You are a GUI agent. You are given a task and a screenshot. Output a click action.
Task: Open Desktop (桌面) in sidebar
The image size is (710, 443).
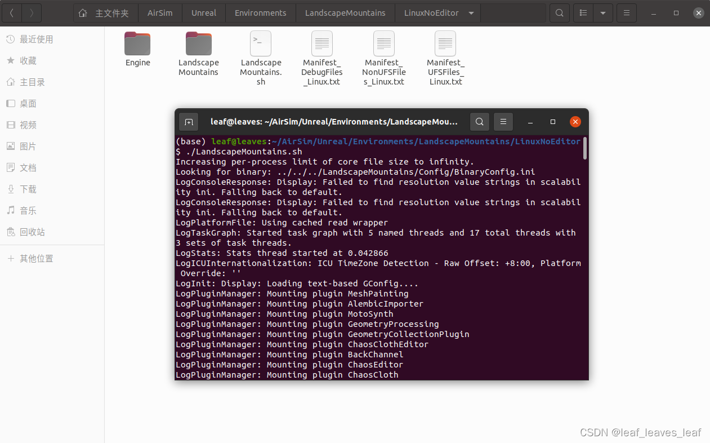point(52,104)
